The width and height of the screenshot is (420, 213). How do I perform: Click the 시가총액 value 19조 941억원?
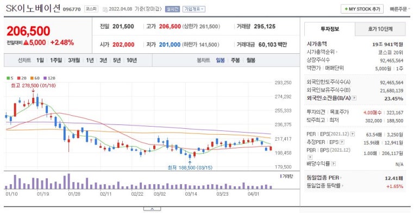click(x=387, y=44)
